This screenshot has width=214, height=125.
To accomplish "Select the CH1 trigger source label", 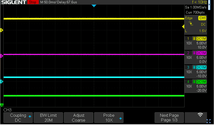I will (202, 18).
